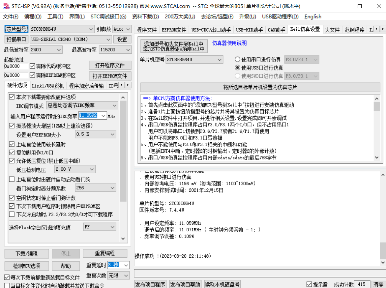Click the output log scrollbar thumb
Screen dimensions: 386x288
tap(383, 250)
